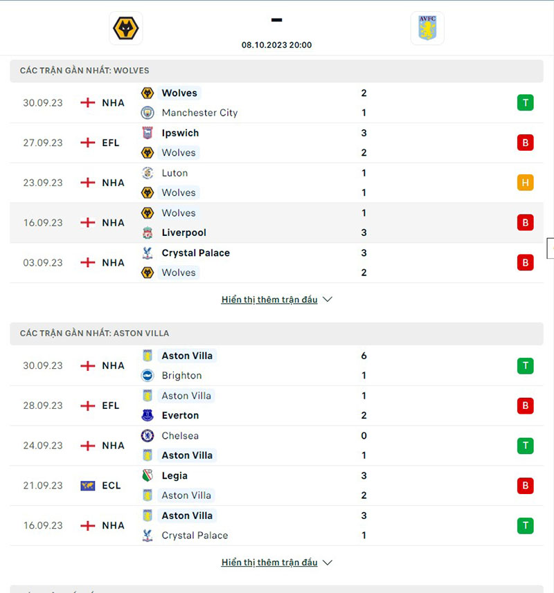Click the Brighton club crest
This screenshot has height=593, width=554.
(148, 376)
